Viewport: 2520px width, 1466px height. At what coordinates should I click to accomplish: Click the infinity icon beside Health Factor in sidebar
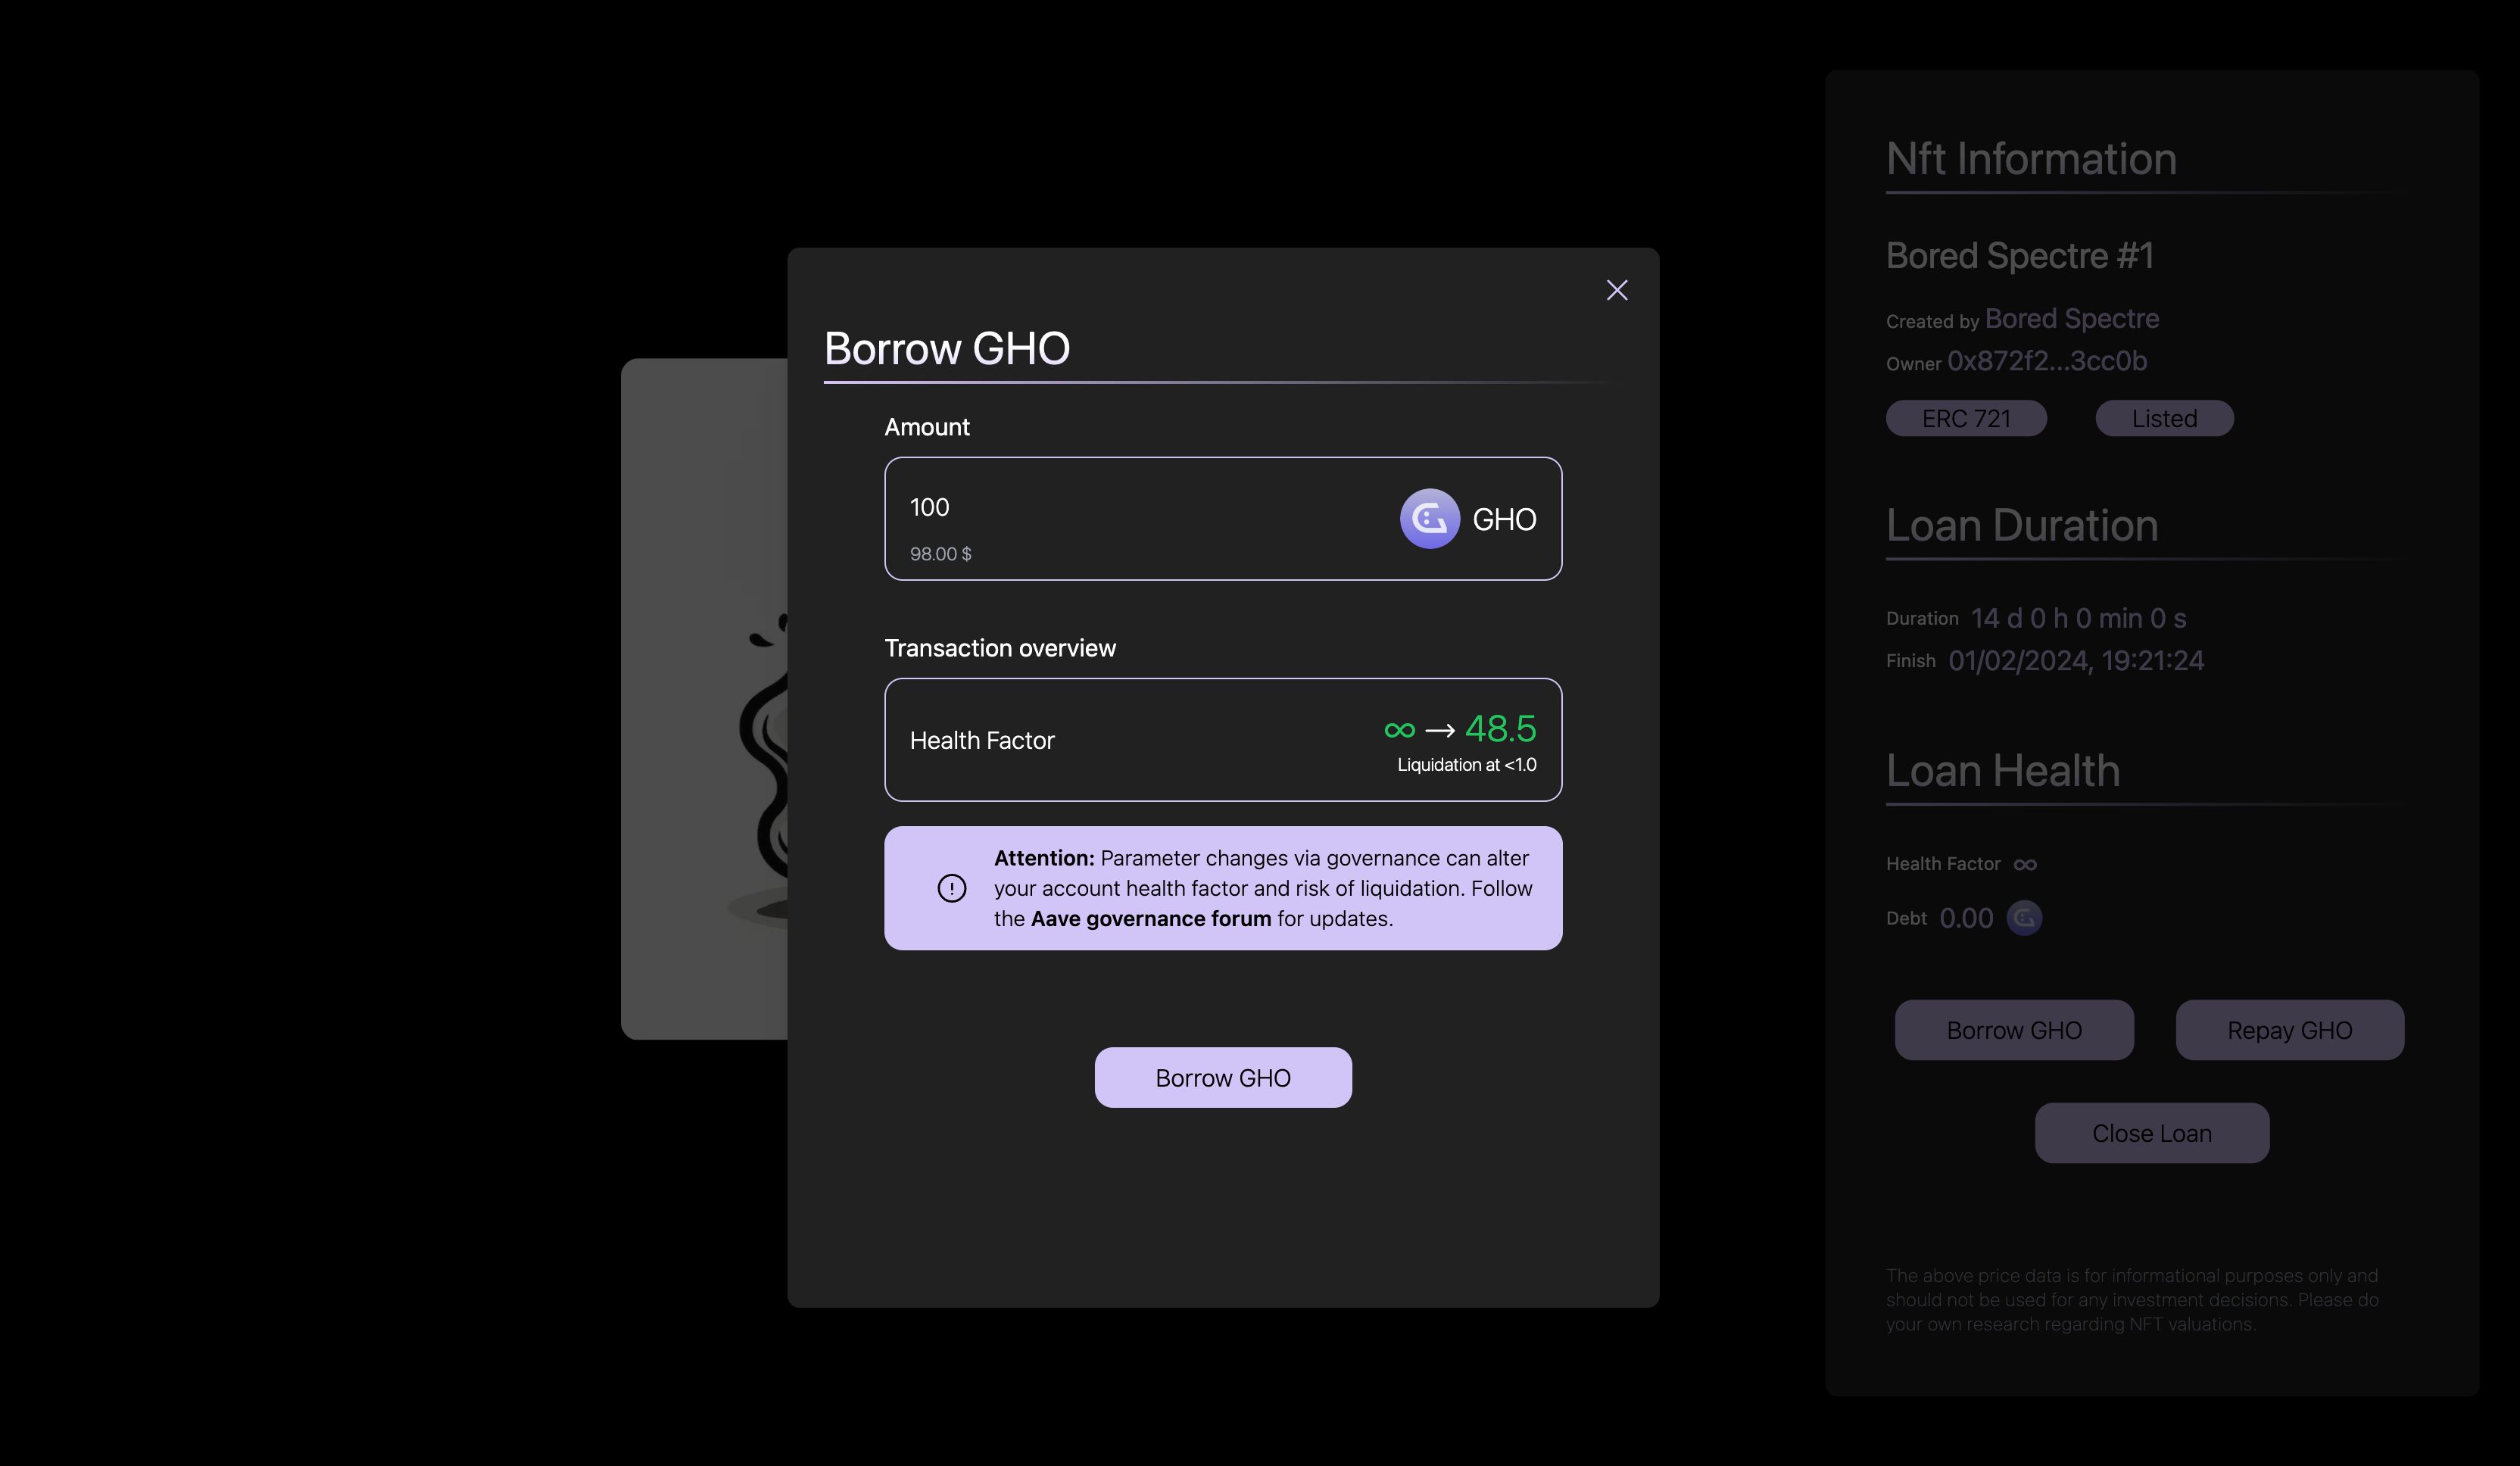pyautogui.click(x=2025, y=864)
